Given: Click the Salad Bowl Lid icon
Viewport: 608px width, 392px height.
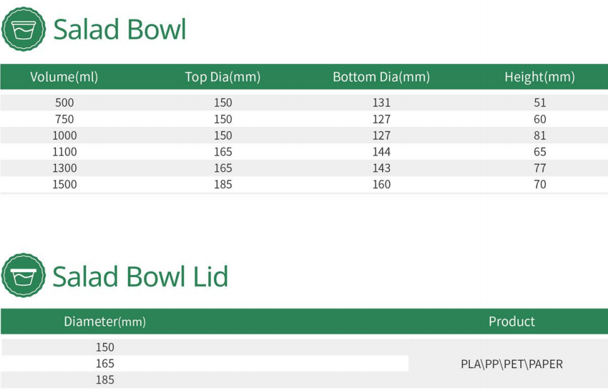Looking at the screenshot, I should click(24, 275).
